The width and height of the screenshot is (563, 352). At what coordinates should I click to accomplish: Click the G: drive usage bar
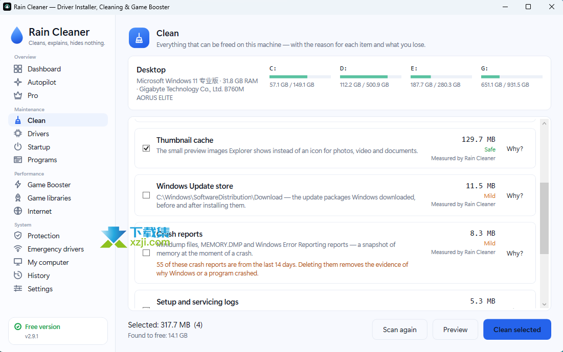click(x=512, y=77)
